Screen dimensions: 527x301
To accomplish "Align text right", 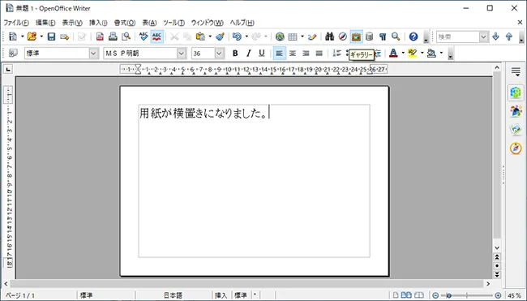I will tap(306, 53).
